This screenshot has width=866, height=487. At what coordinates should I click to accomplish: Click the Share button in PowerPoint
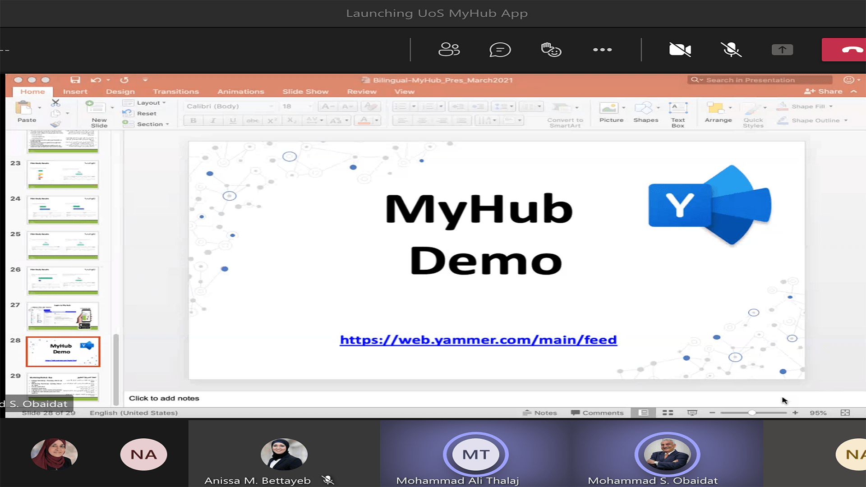coord(823,92)
